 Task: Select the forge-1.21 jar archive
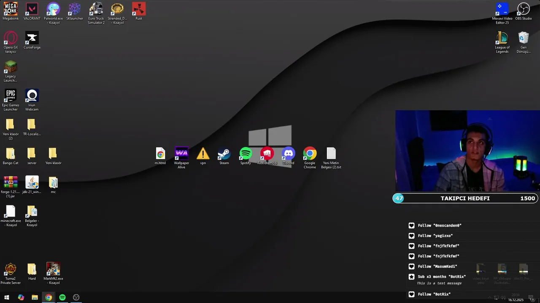coord(11,187)
